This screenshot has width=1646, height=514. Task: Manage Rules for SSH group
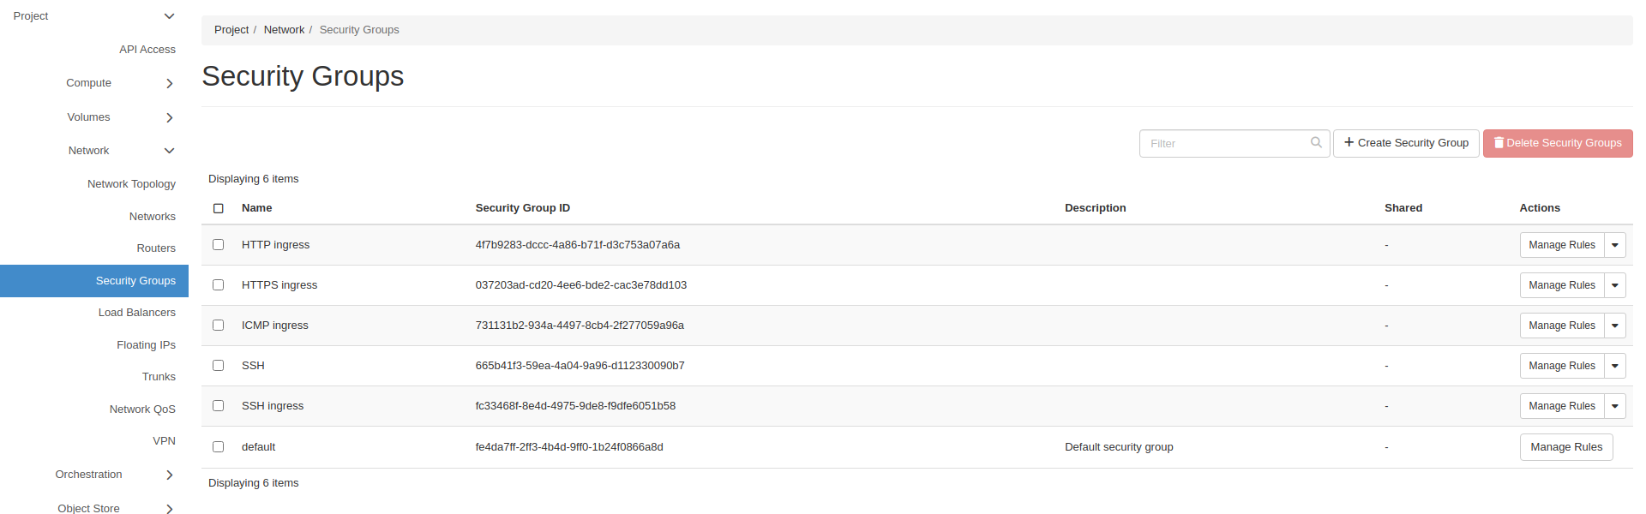coord(1562,366)
